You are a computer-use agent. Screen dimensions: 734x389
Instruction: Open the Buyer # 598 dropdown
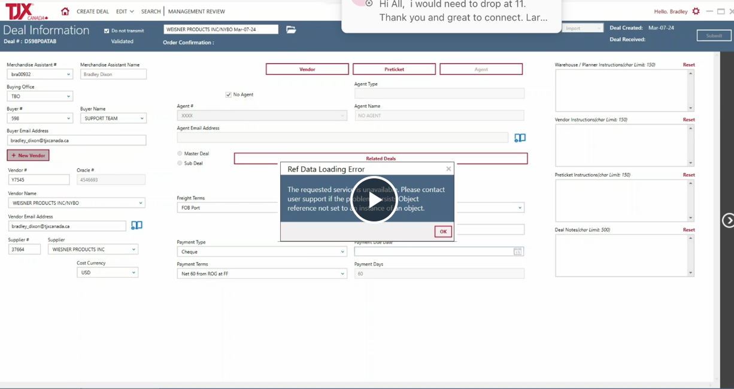tap(68, 118)
